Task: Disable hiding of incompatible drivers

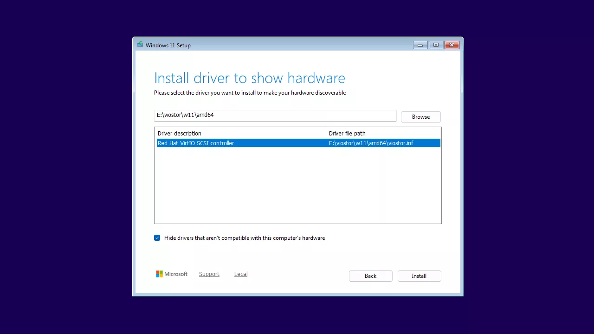Action: (157, 238)
